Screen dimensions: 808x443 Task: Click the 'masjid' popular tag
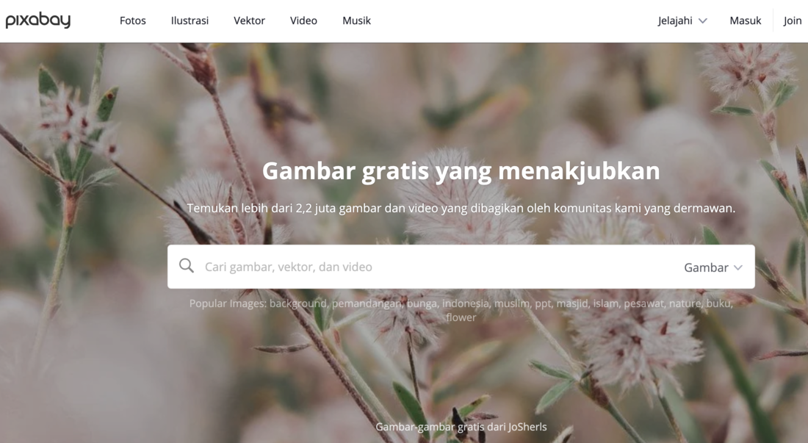pyautogui.click(x=571, y=303)
